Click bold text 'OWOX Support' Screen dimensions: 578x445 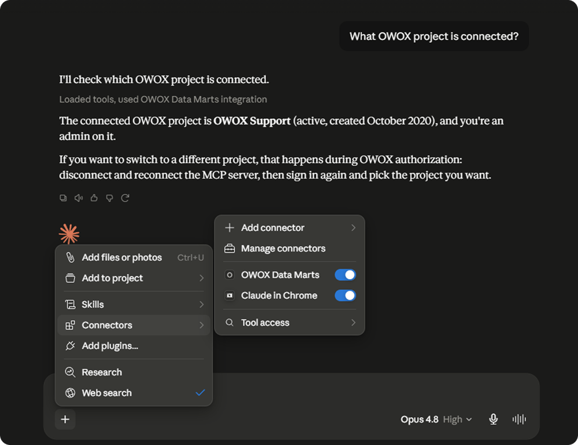coord(252,121)
